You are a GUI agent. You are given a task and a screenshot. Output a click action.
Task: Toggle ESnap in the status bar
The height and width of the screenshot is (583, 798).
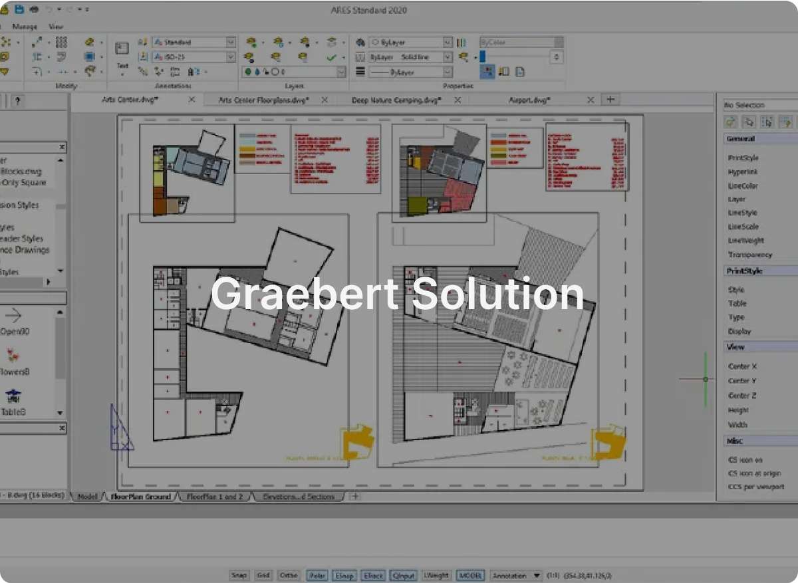tap(344, 576)
